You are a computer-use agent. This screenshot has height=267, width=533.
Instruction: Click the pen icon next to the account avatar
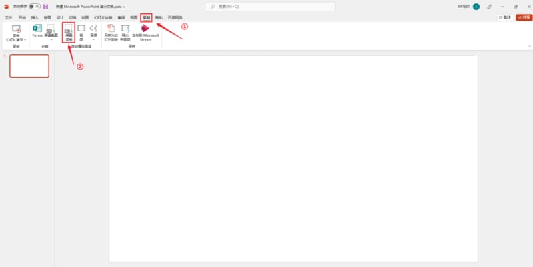click(x=489, y=7)
